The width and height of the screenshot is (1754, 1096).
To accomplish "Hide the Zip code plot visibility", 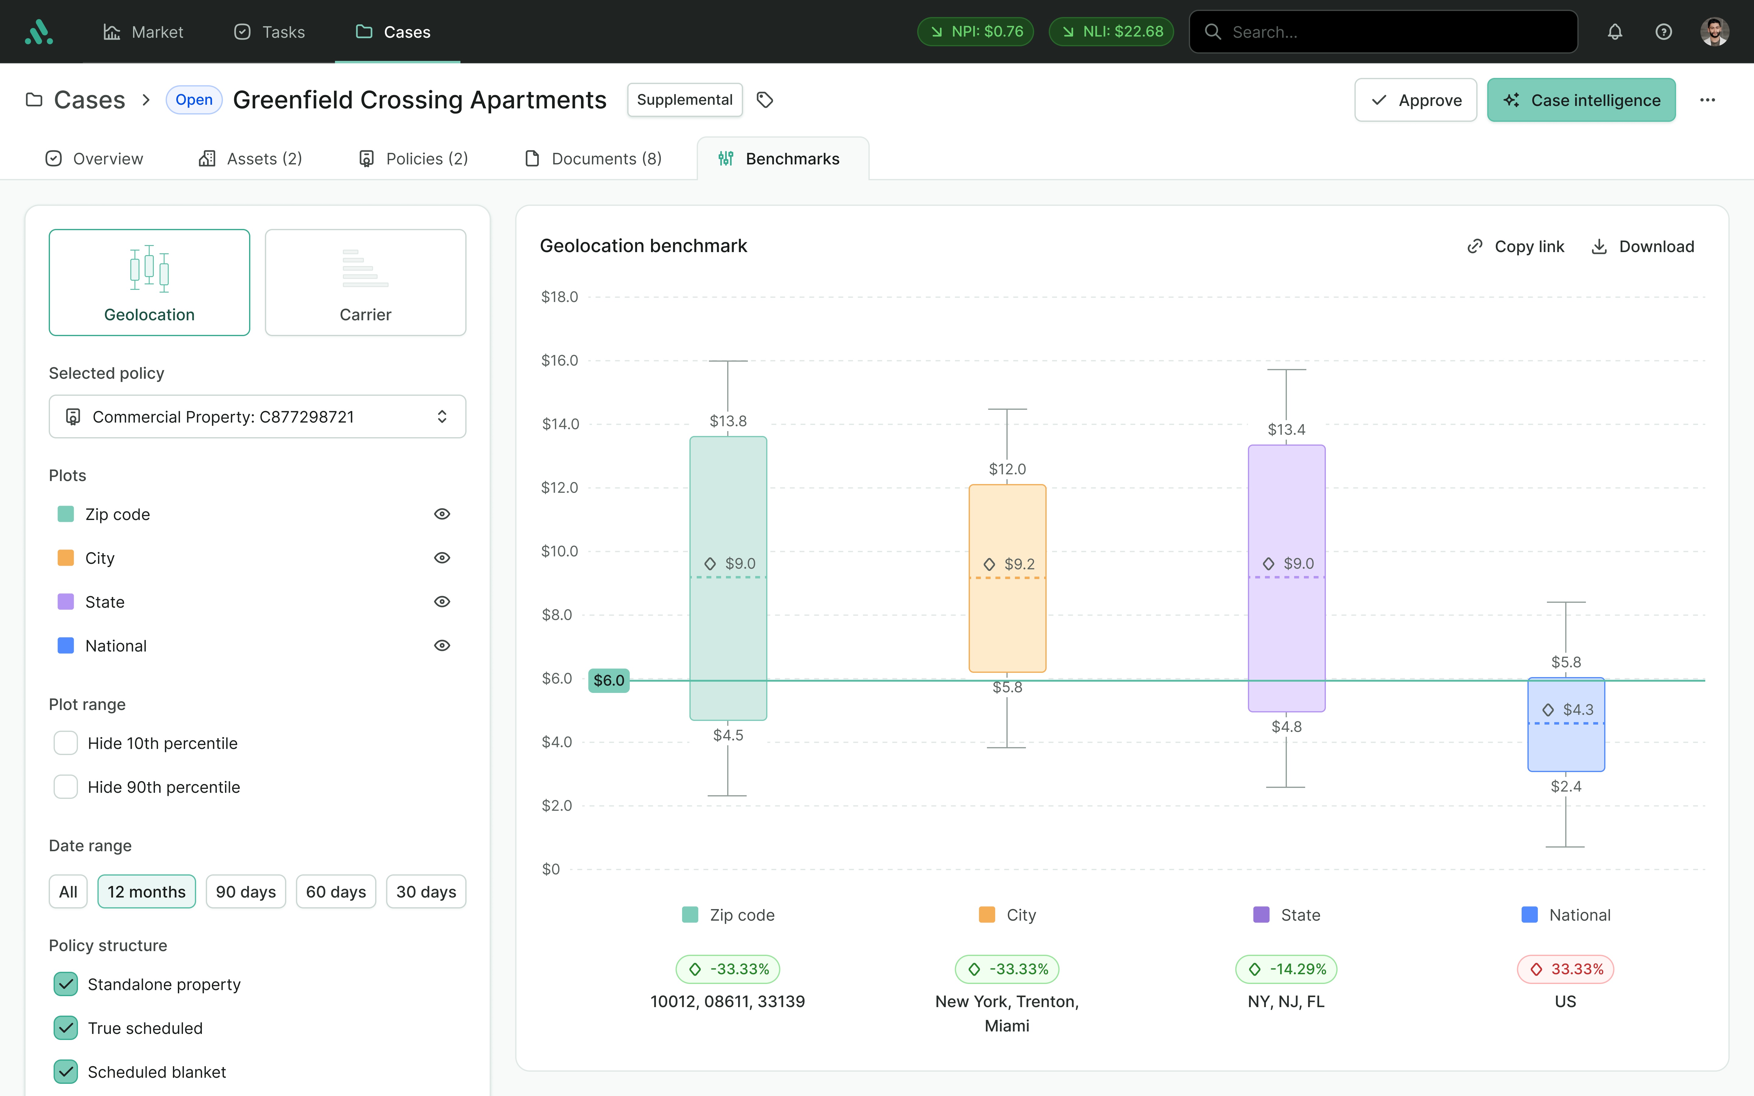I will tap(442, 514).
